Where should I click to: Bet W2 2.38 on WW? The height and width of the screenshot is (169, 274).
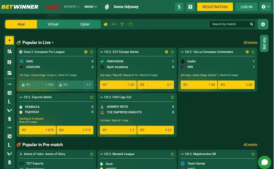pyautogui.click(x=236, y=85)
